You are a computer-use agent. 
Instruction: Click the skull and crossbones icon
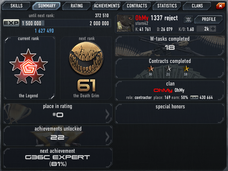click(188, 20)
